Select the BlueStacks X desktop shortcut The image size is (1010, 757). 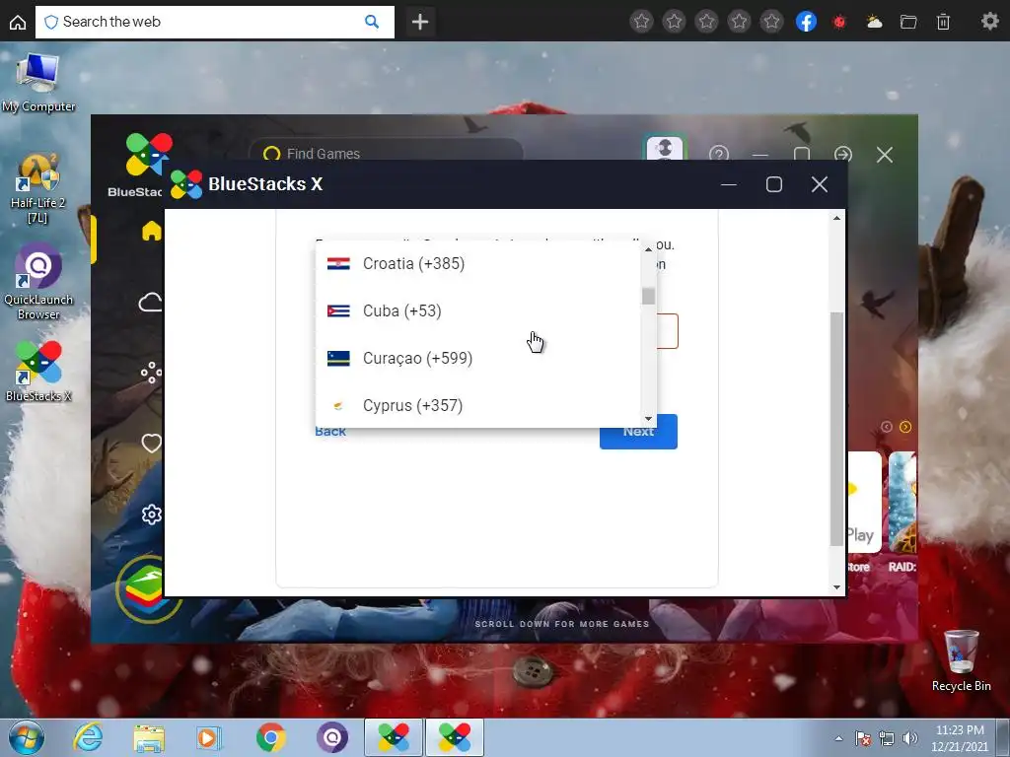tap(38, 372)
